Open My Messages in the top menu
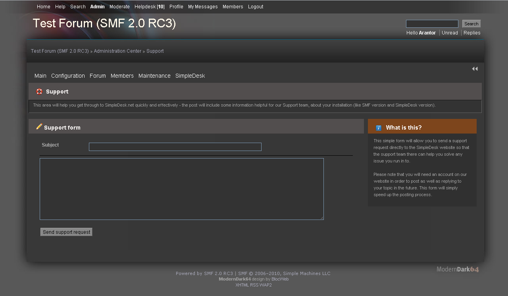The width and height of the screenshot is (508, 296). 203,7
